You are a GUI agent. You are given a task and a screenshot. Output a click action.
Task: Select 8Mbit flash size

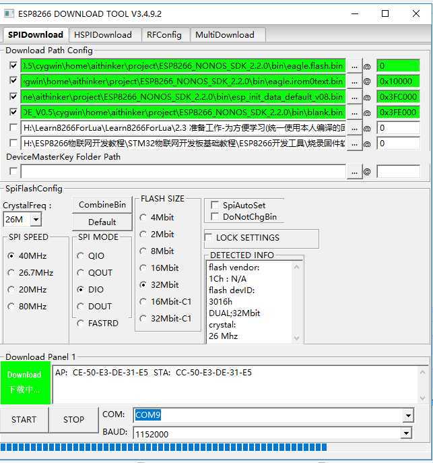click(157, 251)
